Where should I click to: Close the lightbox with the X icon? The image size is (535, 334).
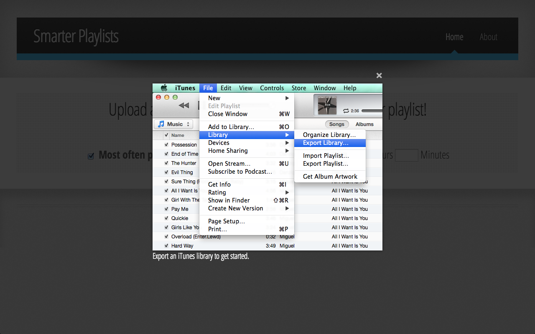379,76
